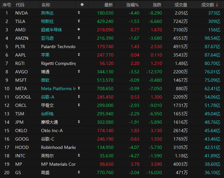Click the up-down marker icon in GOOGL row
The height and width of the screenshot is (178, 224).
[x=79, y=97]
